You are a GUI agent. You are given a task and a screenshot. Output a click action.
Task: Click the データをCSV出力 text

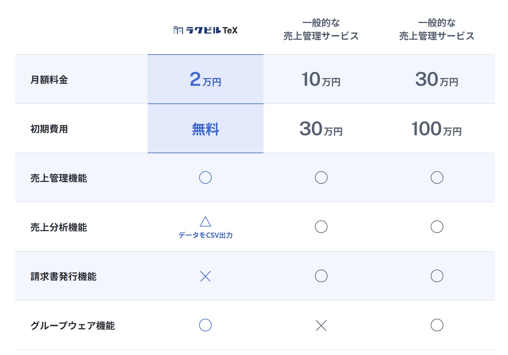(205, 235)
